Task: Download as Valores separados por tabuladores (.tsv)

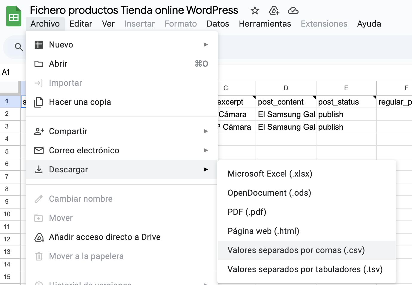Action: click(x=307, y=269)
